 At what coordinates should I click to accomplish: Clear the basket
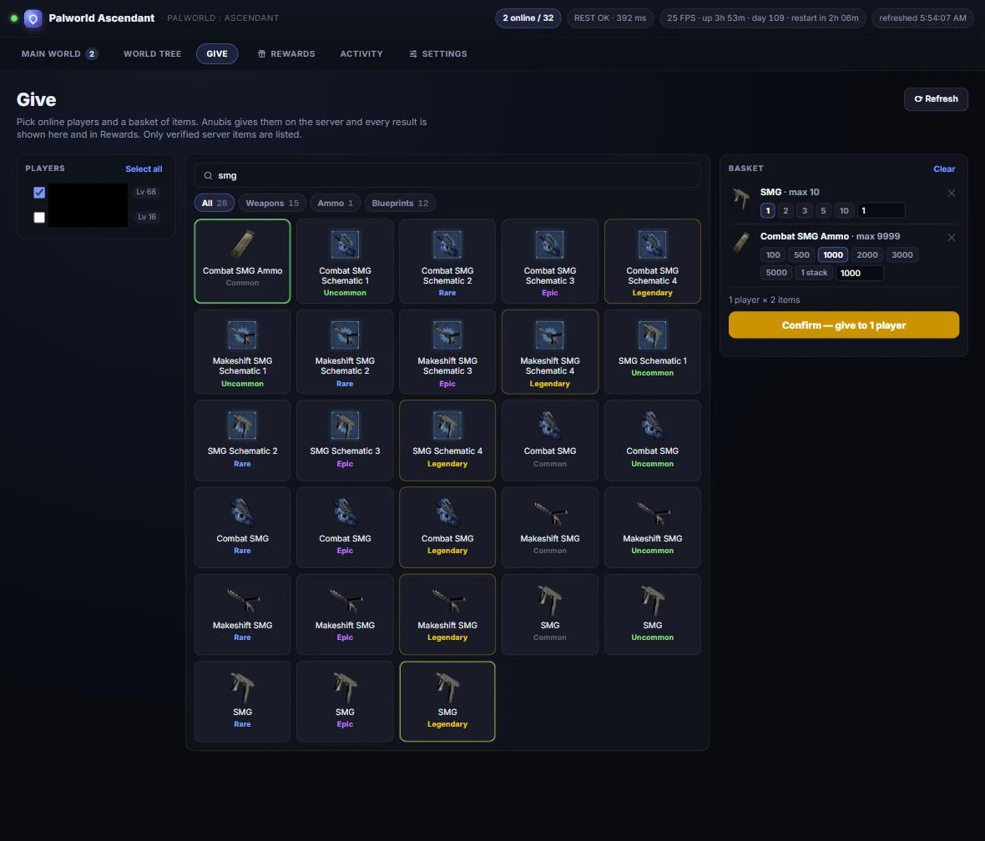(x=943, y=169)
